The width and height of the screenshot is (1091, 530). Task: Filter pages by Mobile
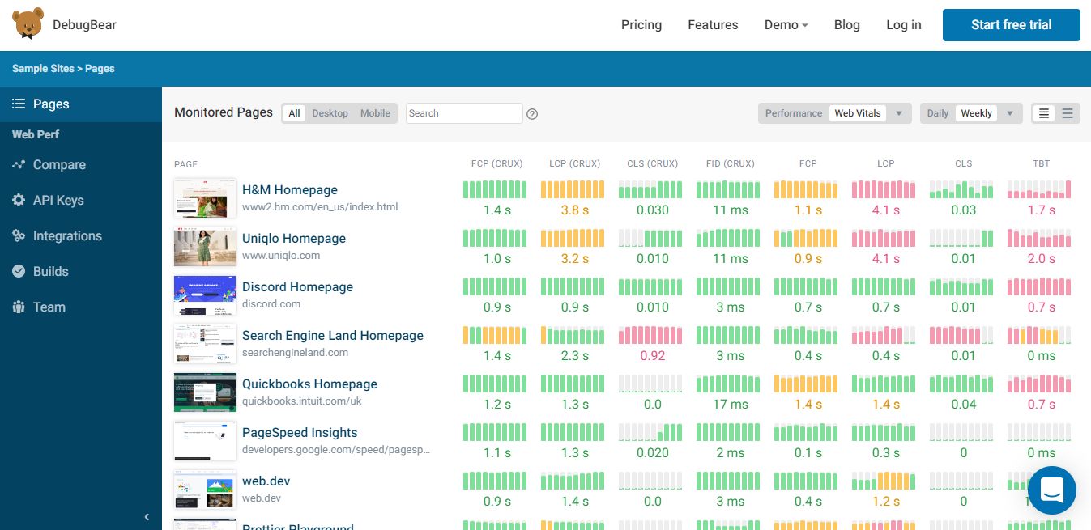(x=375, y=113)
